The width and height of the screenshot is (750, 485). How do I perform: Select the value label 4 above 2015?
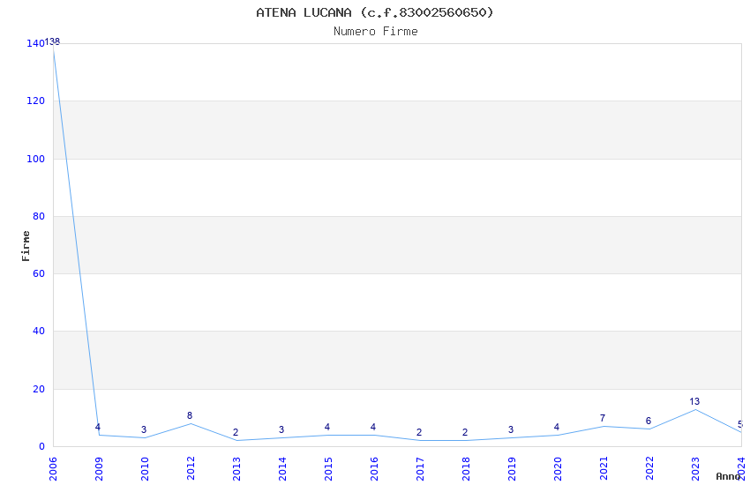(x=327, y=427)
